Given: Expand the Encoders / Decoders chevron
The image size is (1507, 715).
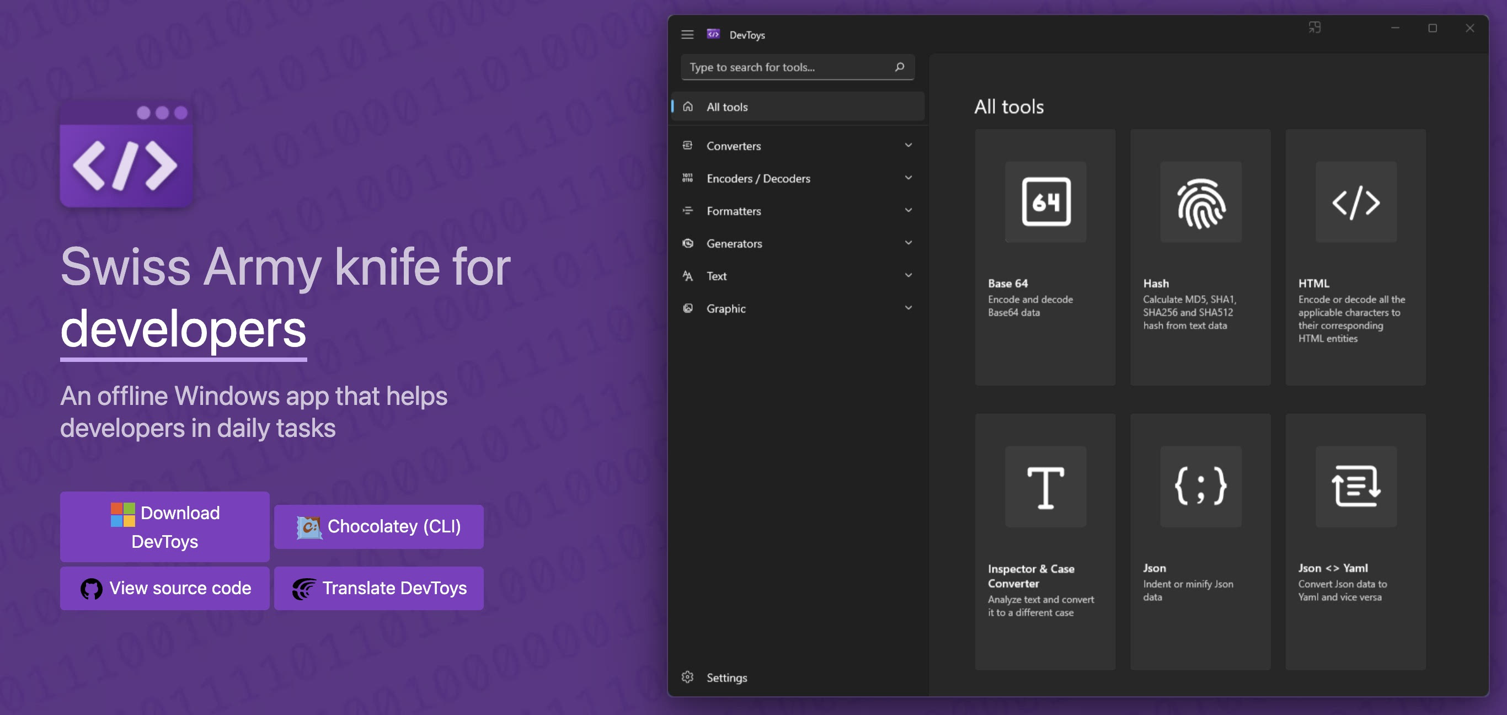Looking at the screenshot, I should [x=909, y=178].
